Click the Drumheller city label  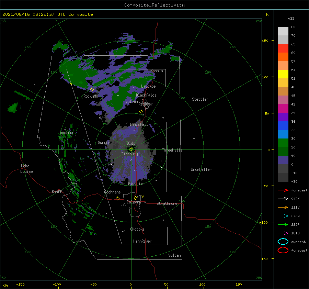tap(201, 169)
